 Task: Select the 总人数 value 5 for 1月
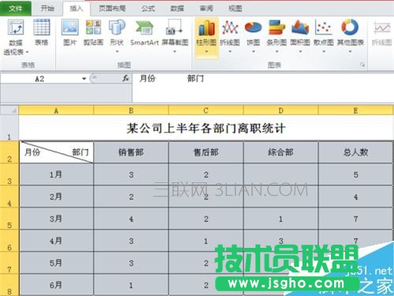click(355, 174)
